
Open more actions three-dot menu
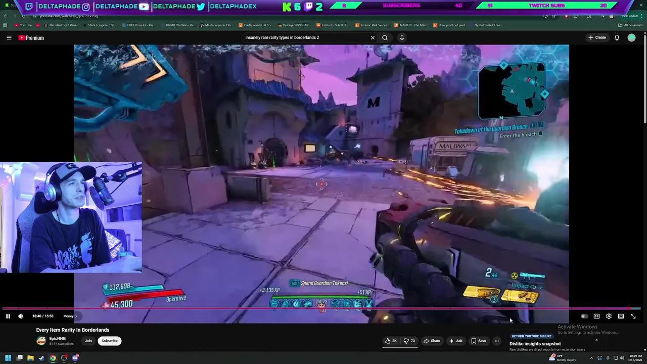pos(496,341)
